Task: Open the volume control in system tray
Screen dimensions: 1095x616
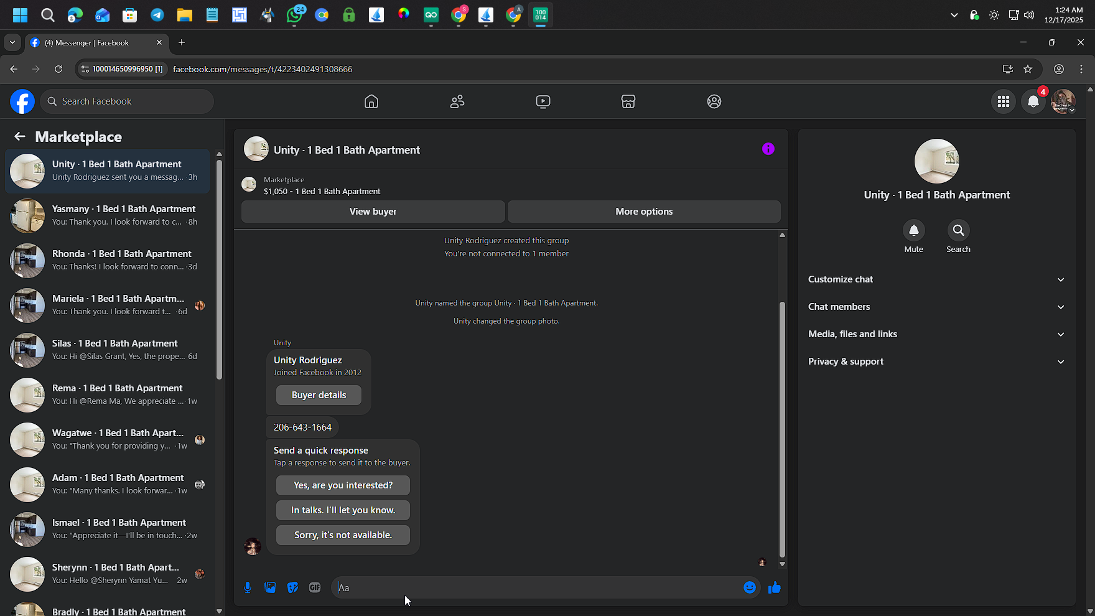Action: click(x=1029, y=15)
